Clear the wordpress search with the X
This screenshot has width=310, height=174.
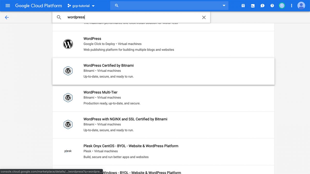tap(204, 17)
